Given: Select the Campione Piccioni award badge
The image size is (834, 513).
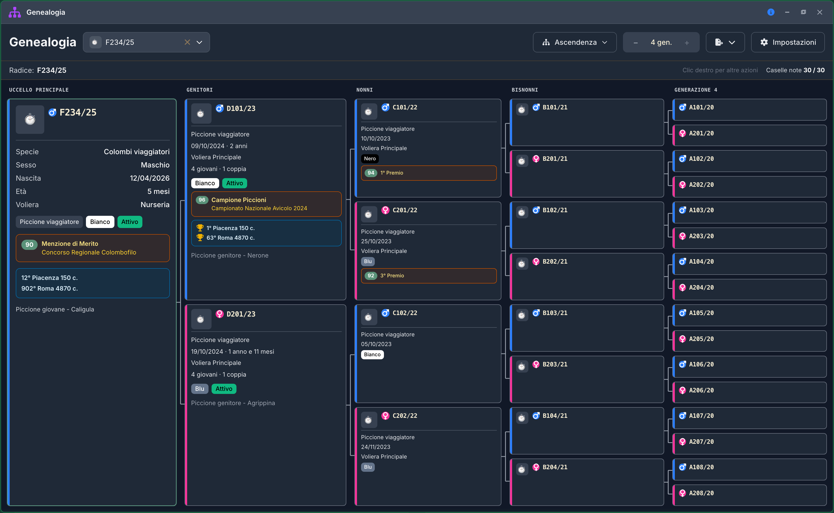Looking at the screenshot, I should click(x=266, y=204).
